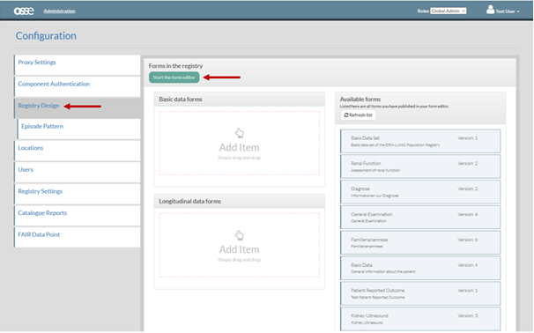This screenshot has height=333, width=534.
Task: Click Start the form editor button
Action: click(x=174, y=78)
